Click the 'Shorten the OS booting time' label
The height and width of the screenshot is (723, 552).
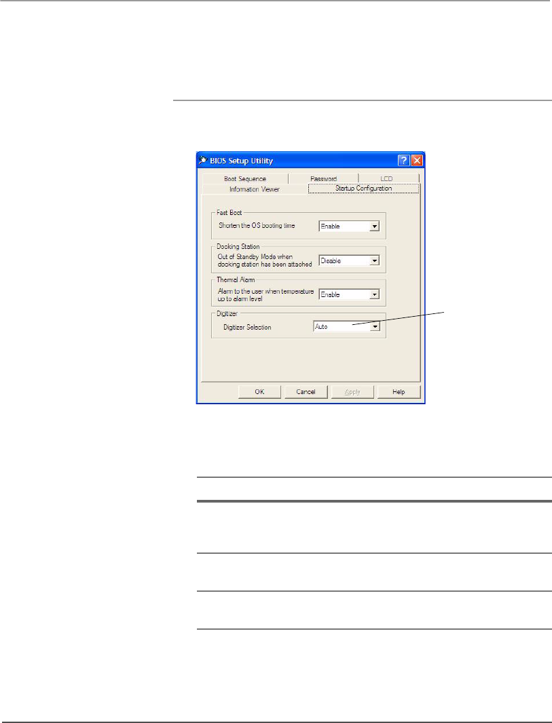tap(257, 225)
